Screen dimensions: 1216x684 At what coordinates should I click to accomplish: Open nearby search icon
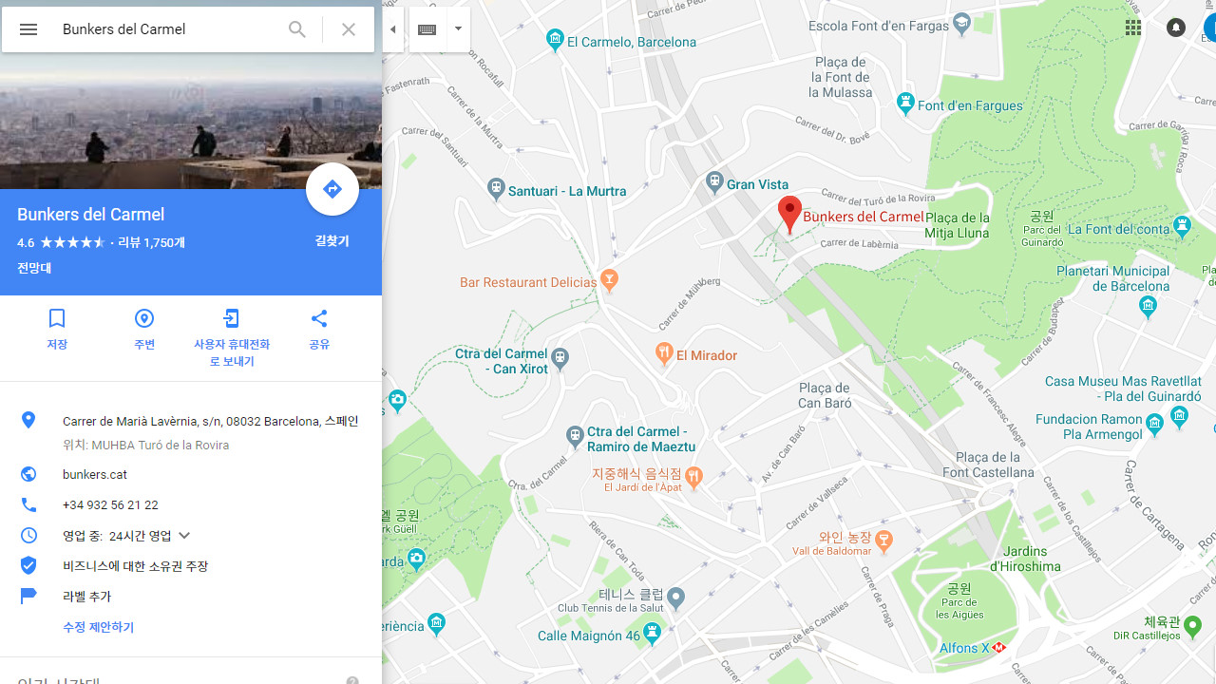coord(144,318)
